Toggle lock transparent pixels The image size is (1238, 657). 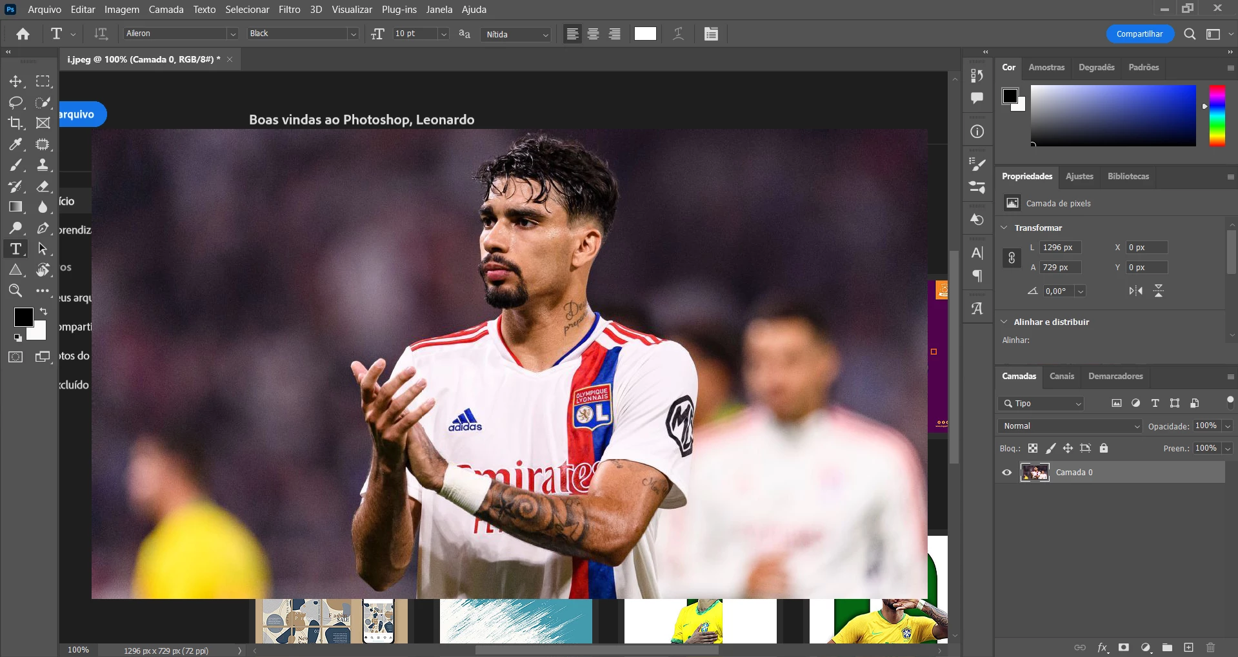pos(1033,448)
